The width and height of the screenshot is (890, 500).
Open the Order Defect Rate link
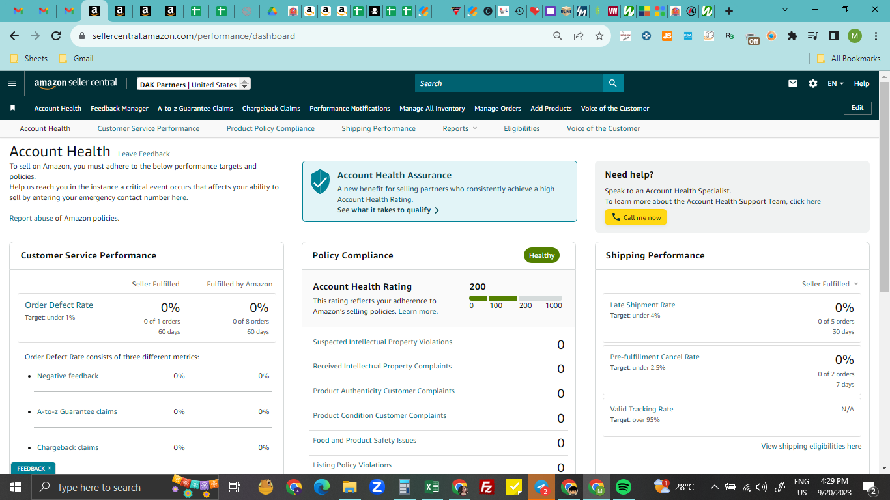coord(59,305)
